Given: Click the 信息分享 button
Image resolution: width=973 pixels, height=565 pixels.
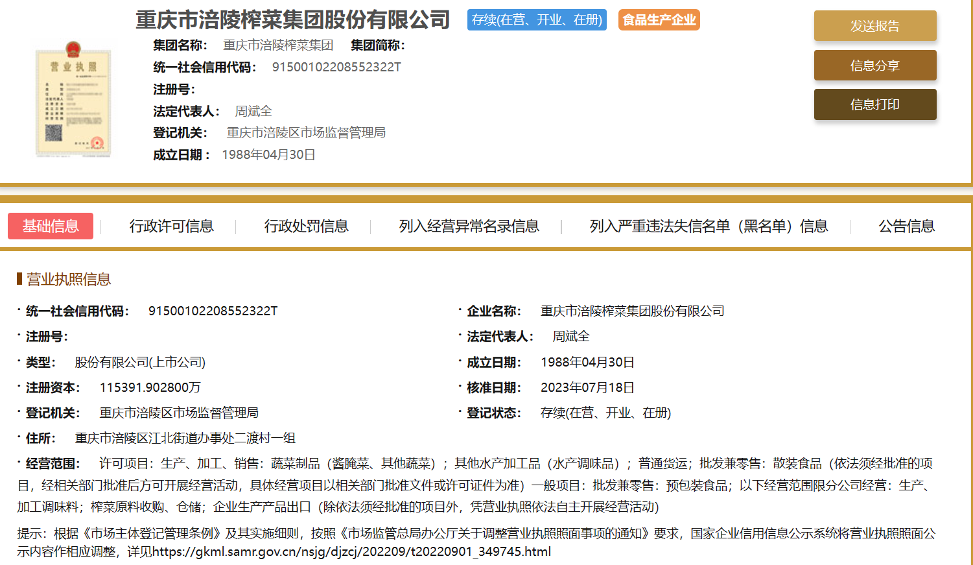Looking at the screenshot, I should pos(875,66).
